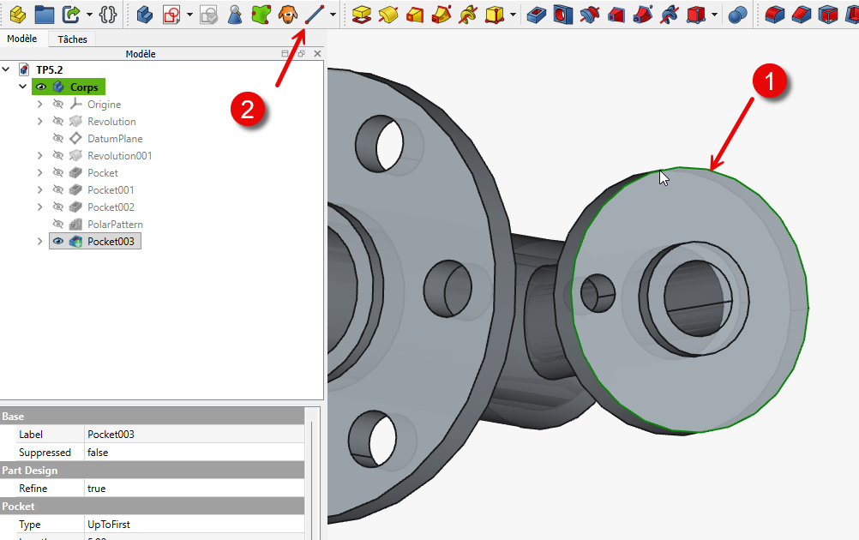Screen dimensions: 859x540
Task: Select the Create body toolbar icon
Action: click(145, 15)
